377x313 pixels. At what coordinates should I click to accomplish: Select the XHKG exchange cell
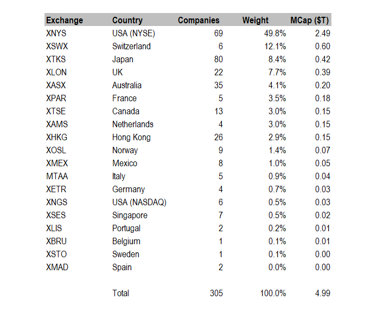point(57,138)
